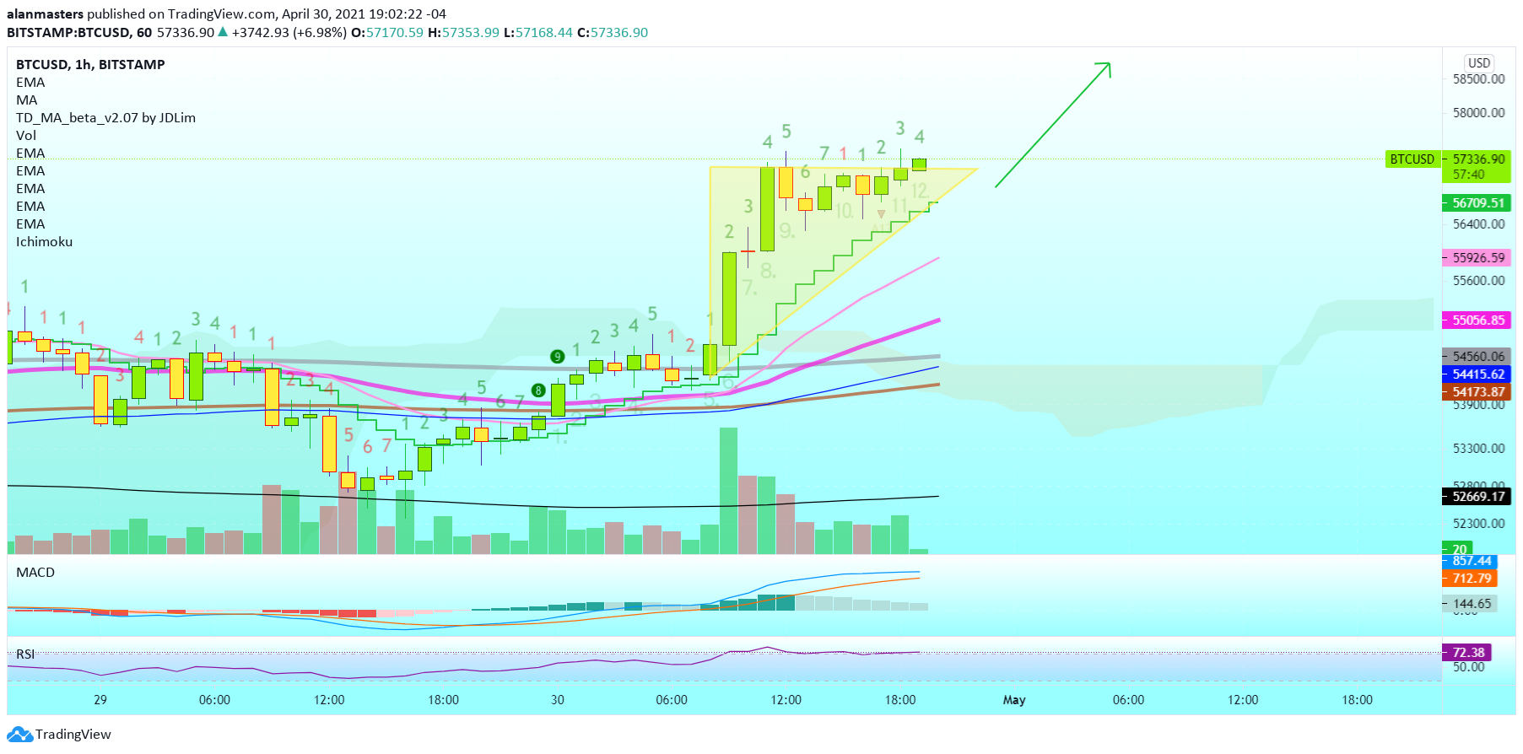
Task: Click the 58000.00 price axis level
Action: pyautogui.click(x=1478, y=112)
